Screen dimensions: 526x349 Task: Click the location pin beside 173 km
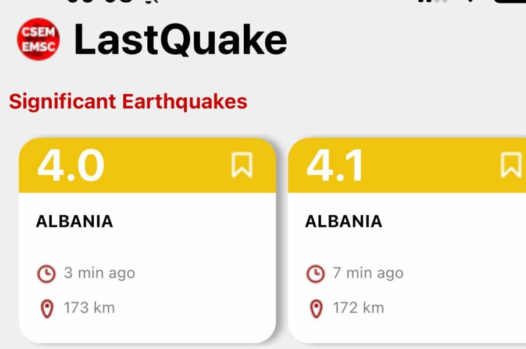[x=47, y=309]
